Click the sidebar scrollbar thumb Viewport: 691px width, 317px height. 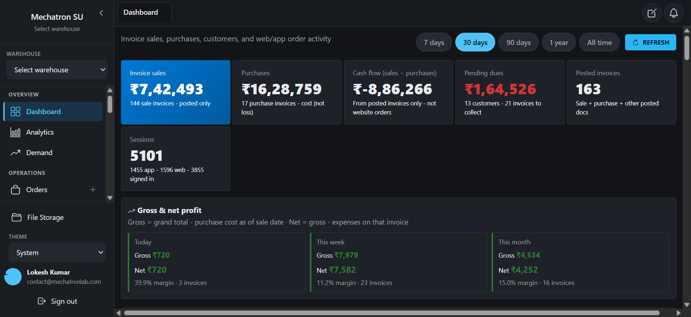[110, 104]
